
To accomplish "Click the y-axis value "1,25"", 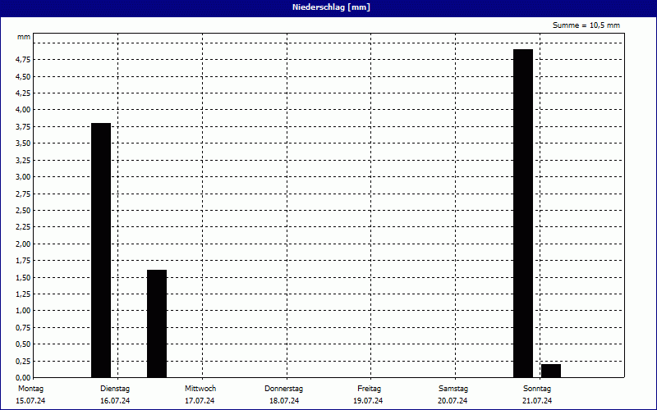I will coord(23,294).
